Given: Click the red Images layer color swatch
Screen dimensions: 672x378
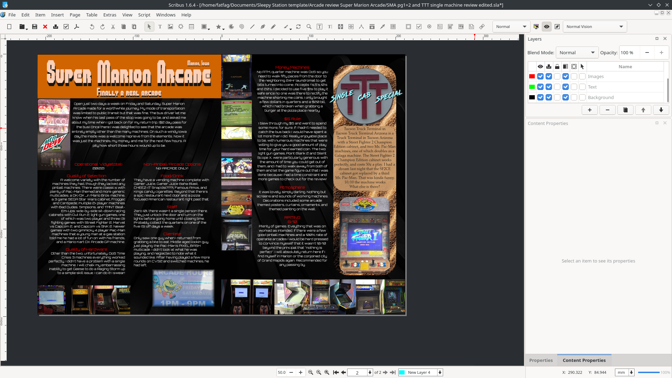Looking at the screenshot, I should [x=532, y=76].
